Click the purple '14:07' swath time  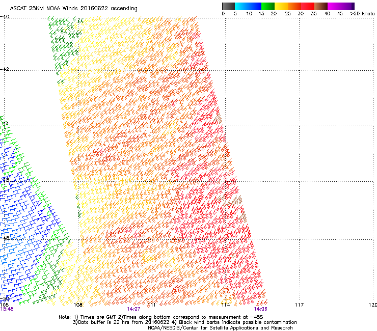pyautogui.click(x=133, y=309)
